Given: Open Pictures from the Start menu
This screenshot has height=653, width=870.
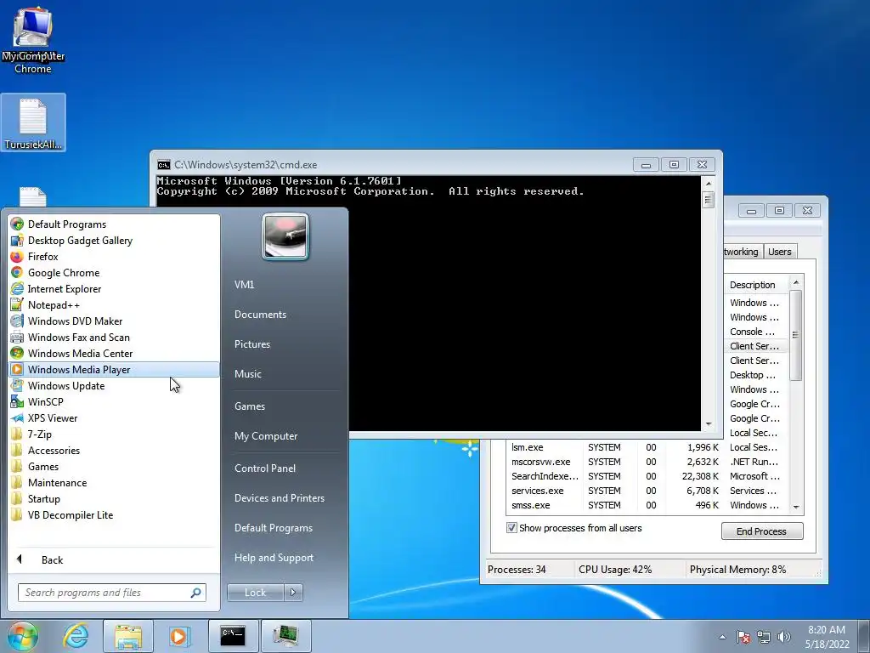Looking at the screenshot, I should click(251, 344).
